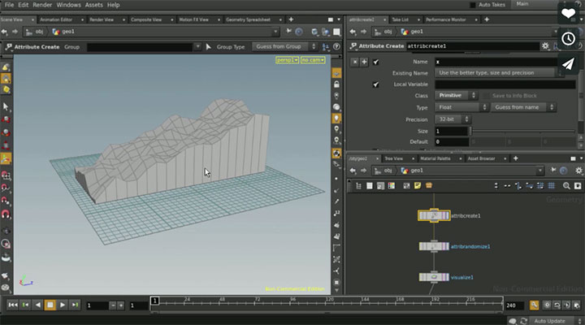Click the paper plane share icon

click(568, 64)
